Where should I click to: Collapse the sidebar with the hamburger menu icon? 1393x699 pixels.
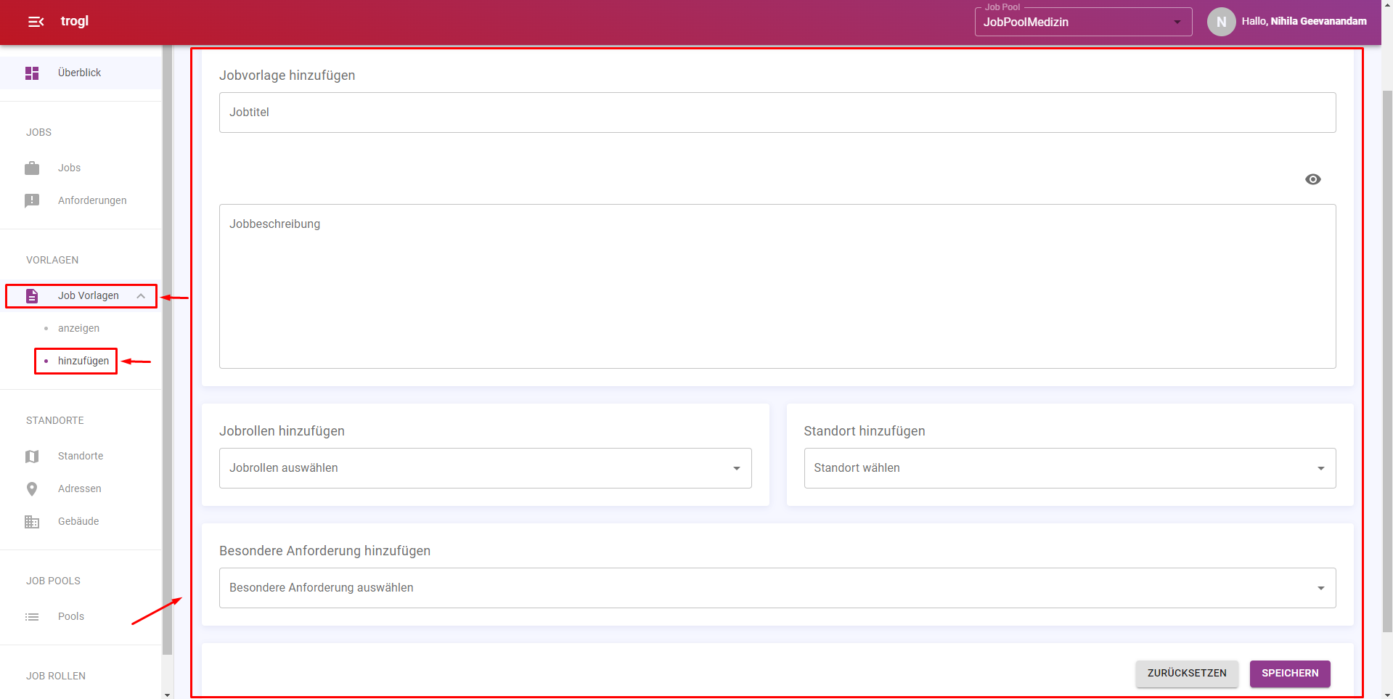point(36,22)
